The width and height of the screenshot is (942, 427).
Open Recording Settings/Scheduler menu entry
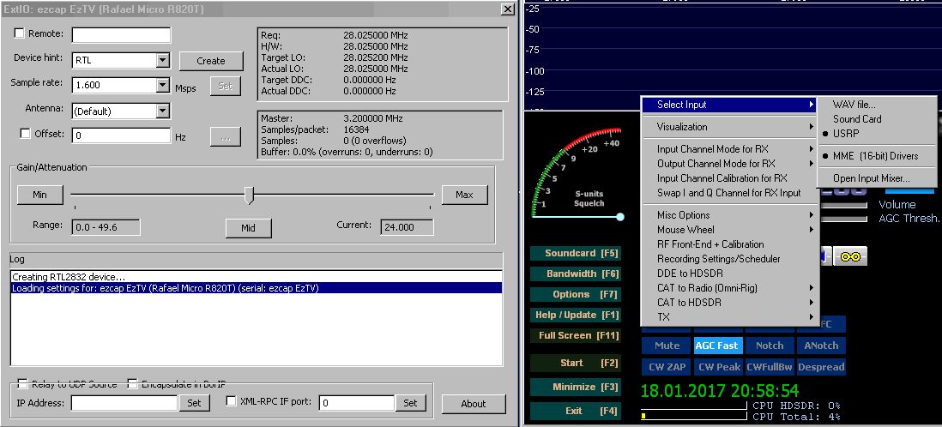(x=718, y=259)
